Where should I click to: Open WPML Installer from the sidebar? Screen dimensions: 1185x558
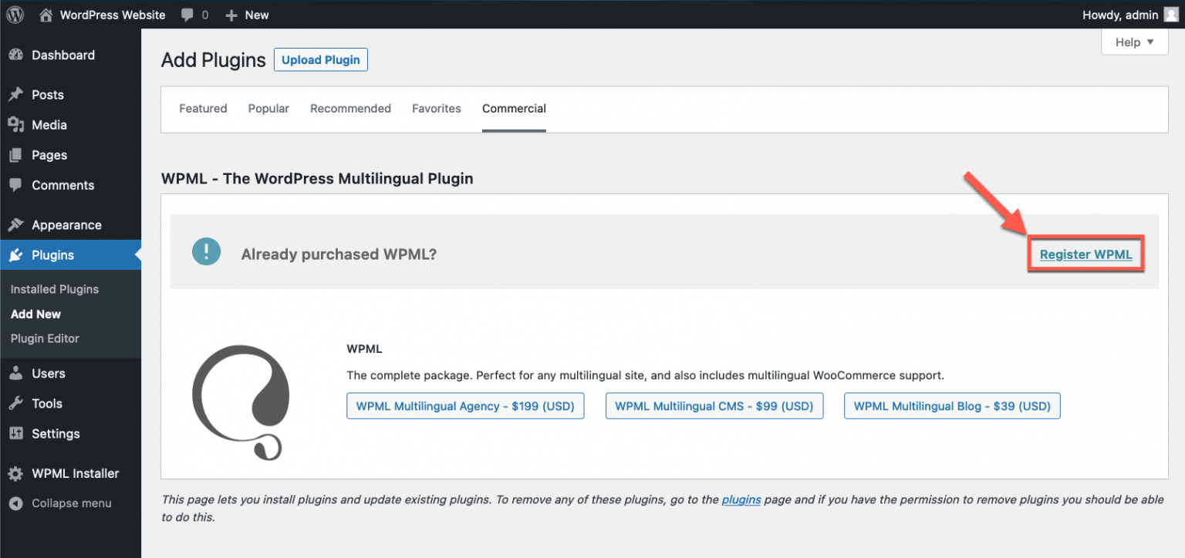tap(75, 472)
